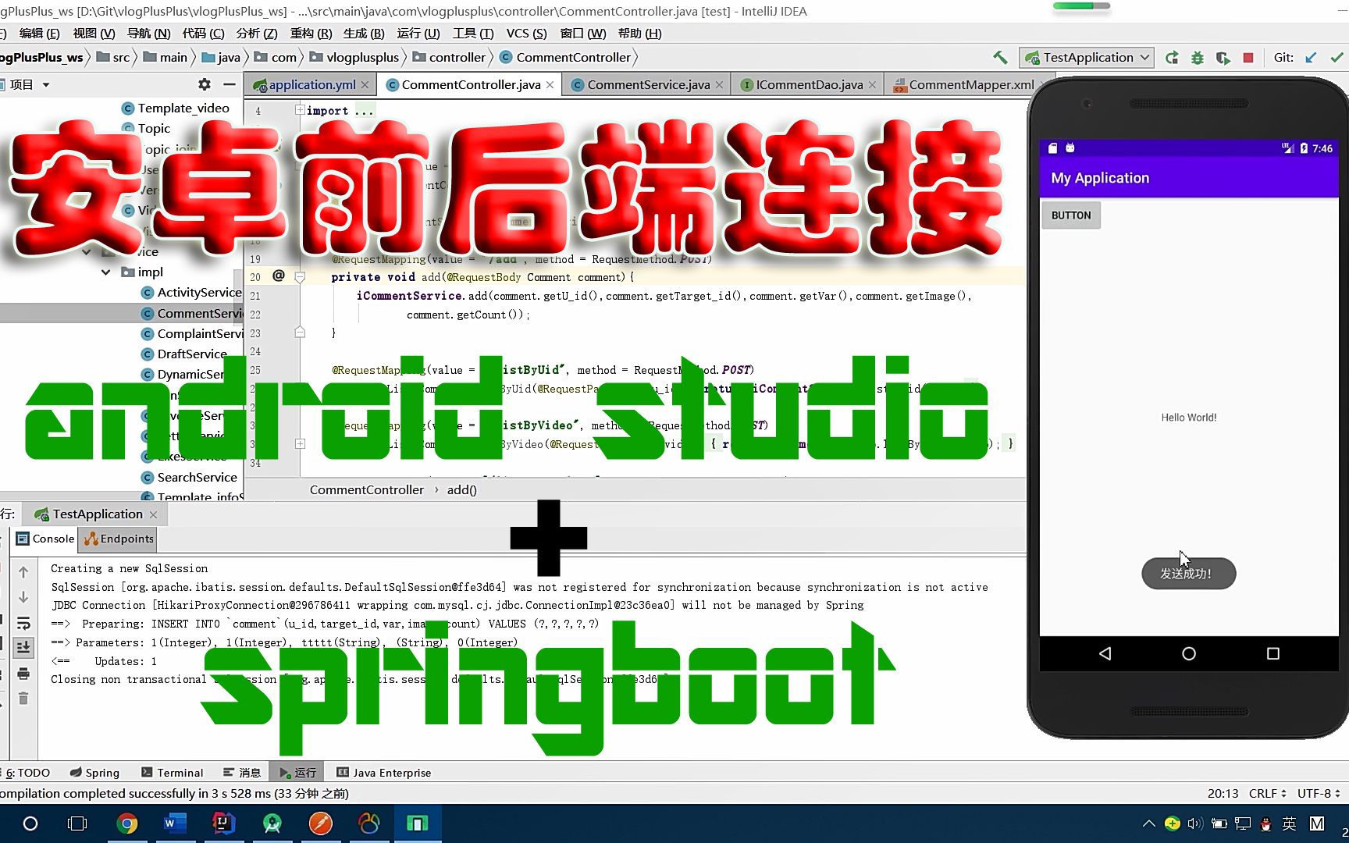1349x843 pixels.
Task: Click the console scroll up arrow icon
Action: [x=23, y=573]
